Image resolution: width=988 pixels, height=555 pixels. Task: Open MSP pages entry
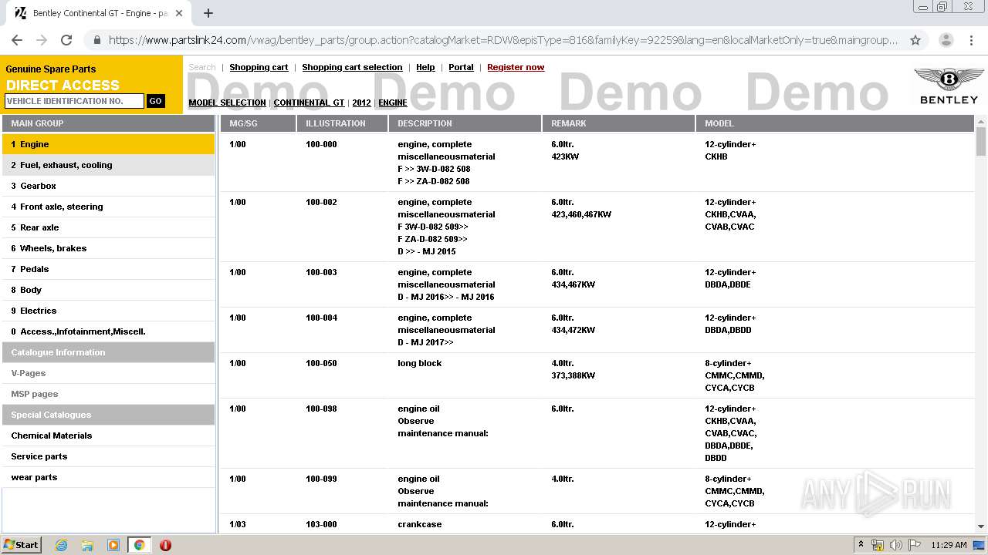tap(108, 394)
